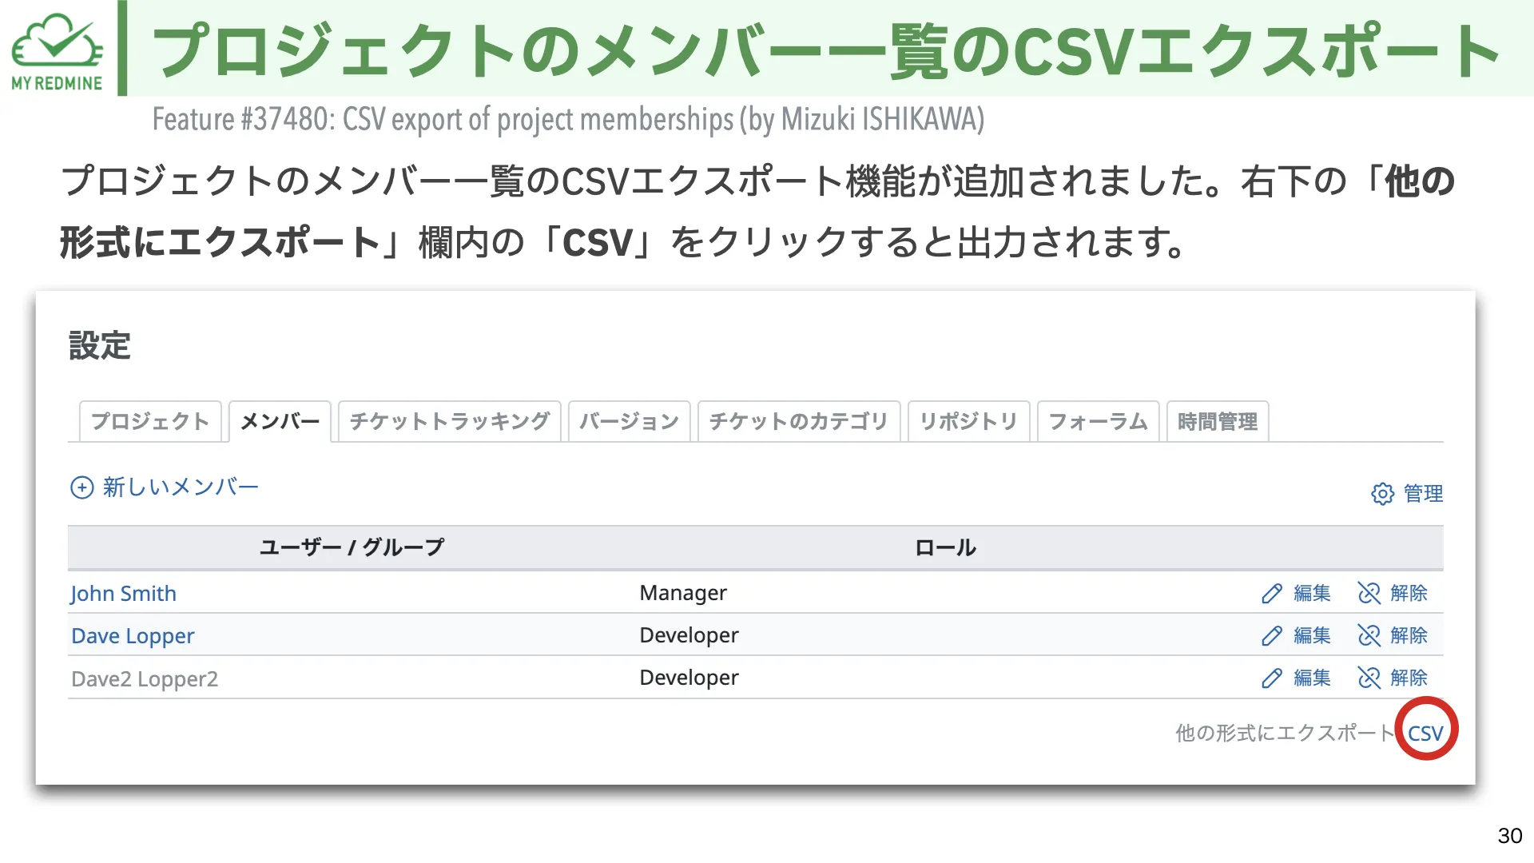Open the リポジトリ tab

(969, 421)
